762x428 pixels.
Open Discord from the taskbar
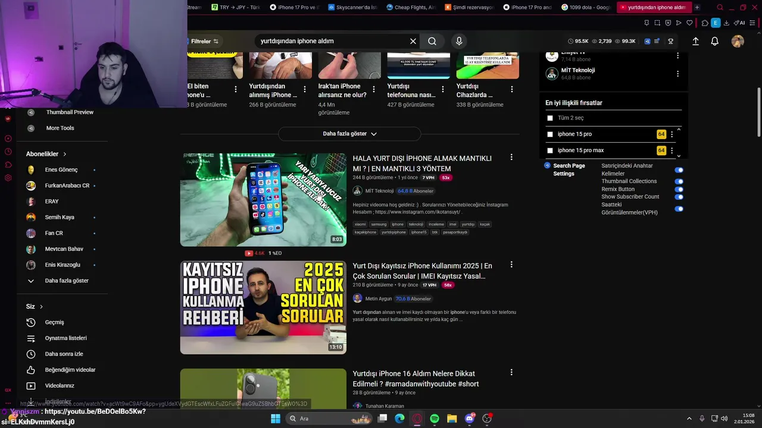pos(470,418)
